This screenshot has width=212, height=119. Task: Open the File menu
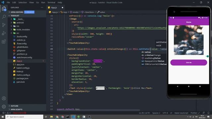click(8, 2)
